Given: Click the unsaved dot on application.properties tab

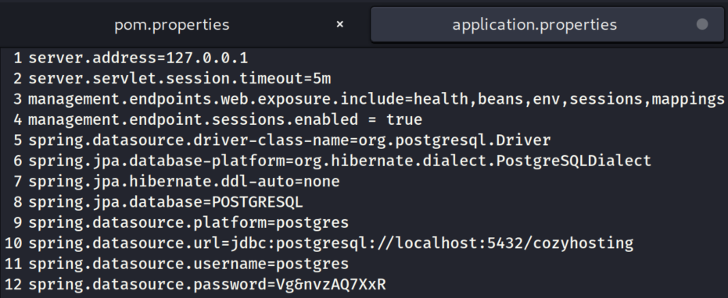Looking at the screenshot, I should [x=702, y=24].
